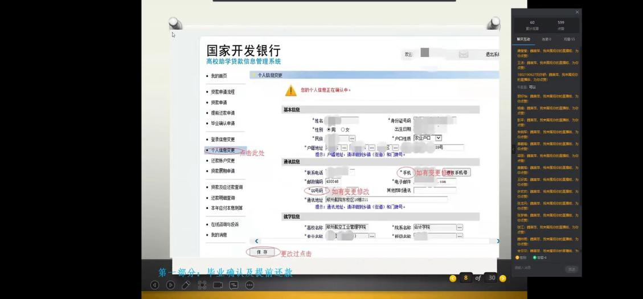The width and height of the screenshot is (643, 299).
Task: Open the focus/screenshot frame tool
Action: 202,285
